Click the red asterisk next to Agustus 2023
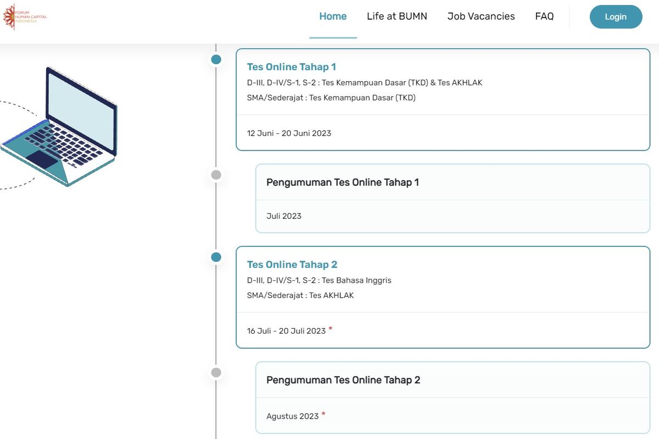659x439 pixels. [323, 414]
